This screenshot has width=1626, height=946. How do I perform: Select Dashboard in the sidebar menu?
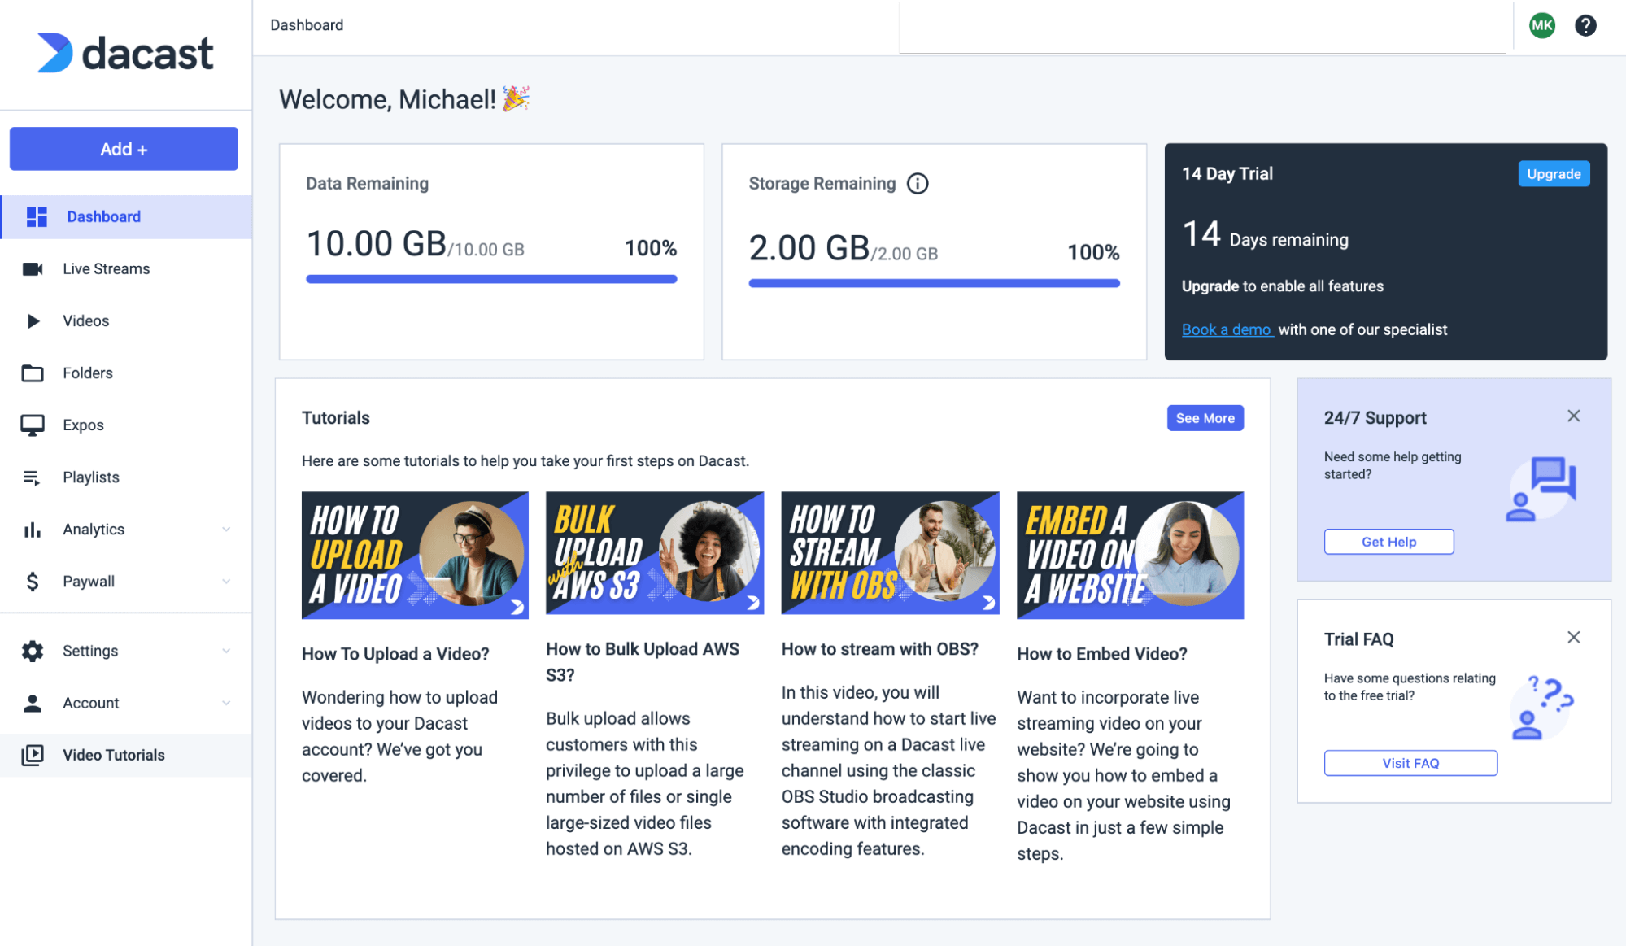103,217
